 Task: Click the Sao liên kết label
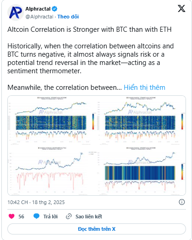click(x=89, y=217)
